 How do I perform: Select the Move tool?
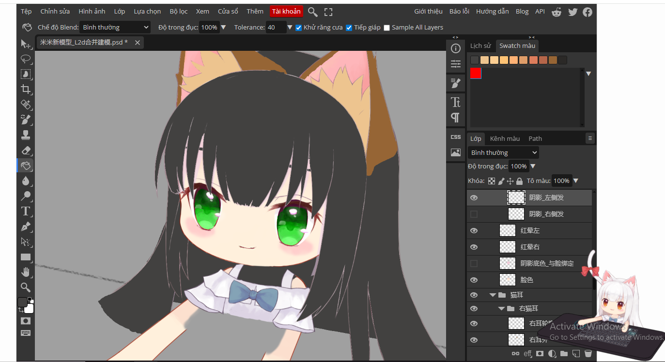[x=26, y=44]
